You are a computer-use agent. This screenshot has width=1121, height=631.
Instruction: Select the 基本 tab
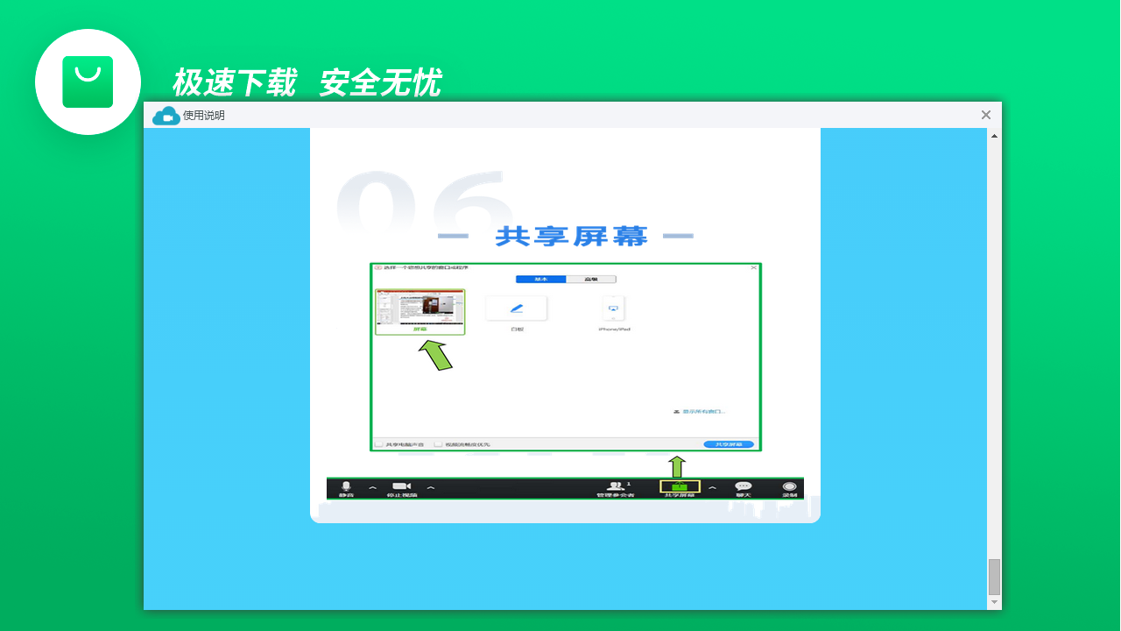(540, 279)
